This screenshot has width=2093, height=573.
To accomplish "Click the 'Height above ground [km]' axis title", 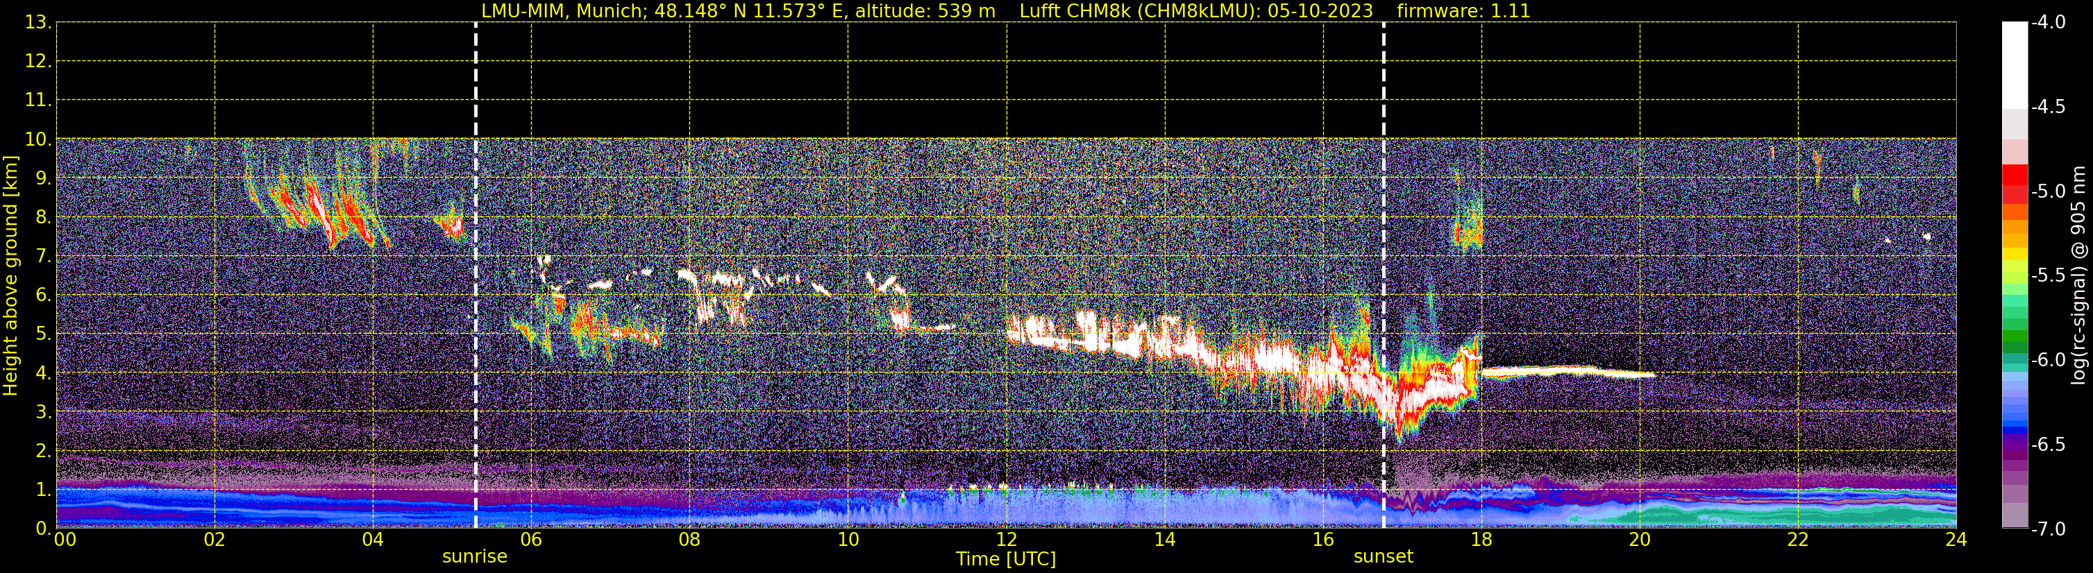I will tap(10, 276).
